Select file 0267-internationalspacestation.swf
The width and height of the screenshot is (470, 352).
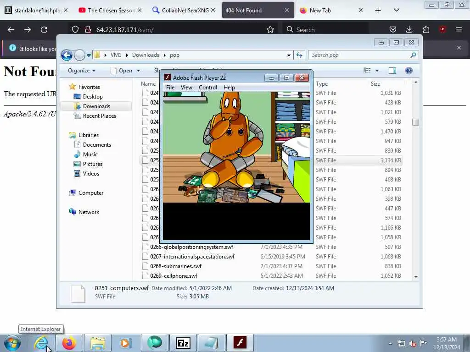click(192, 257)
